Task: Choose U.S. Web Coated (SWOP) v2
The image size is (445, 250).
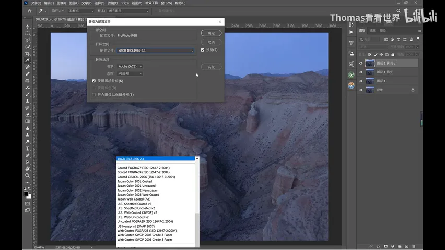Action: coord(137,213)
